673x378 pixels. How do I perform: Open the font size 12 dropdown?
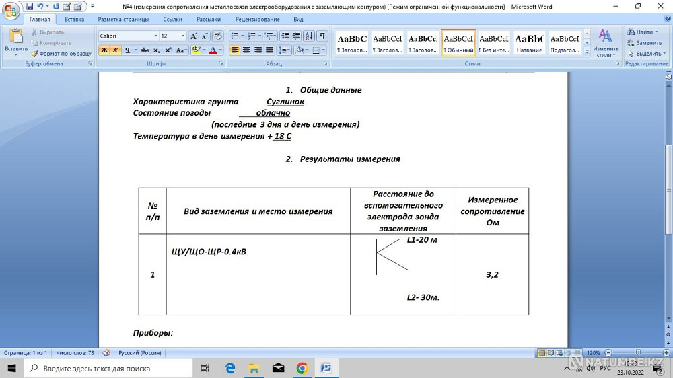(183, 36)
